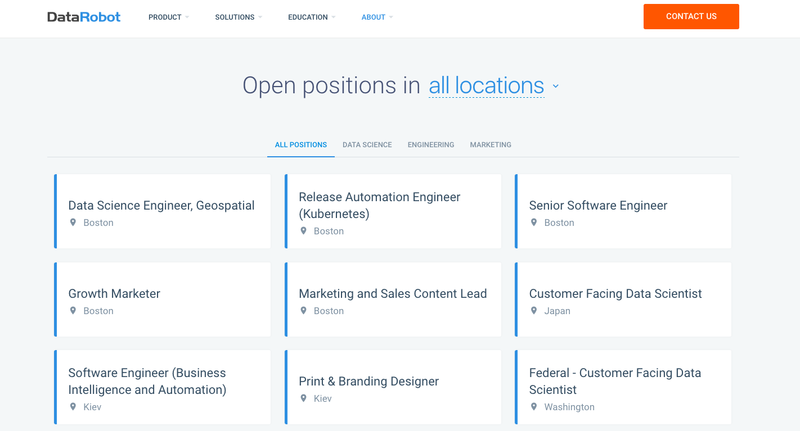Click the DataRobot logo
This screenshot has height=431, width=800.
83,16
